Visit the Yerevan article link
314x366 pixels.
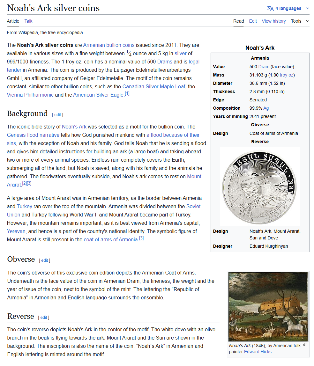pos(16,231)
